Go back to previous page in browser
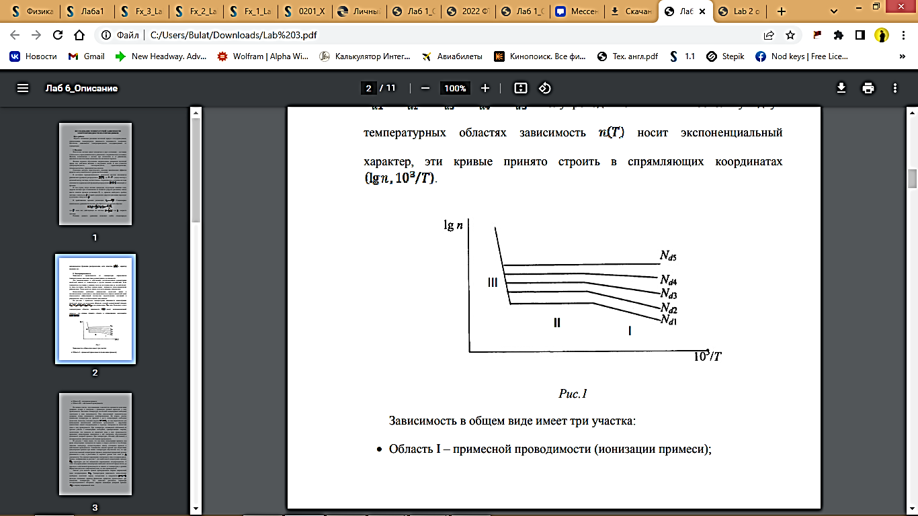Screen dimensions: 918x516 pyautogui.click(x=15, y=35)
